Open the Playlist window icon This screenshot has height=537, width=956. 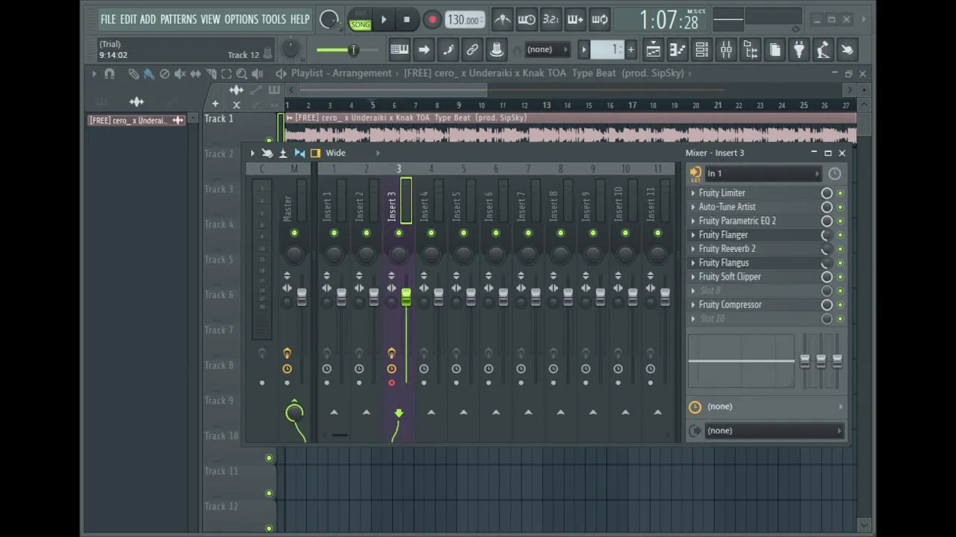(653, 50)
